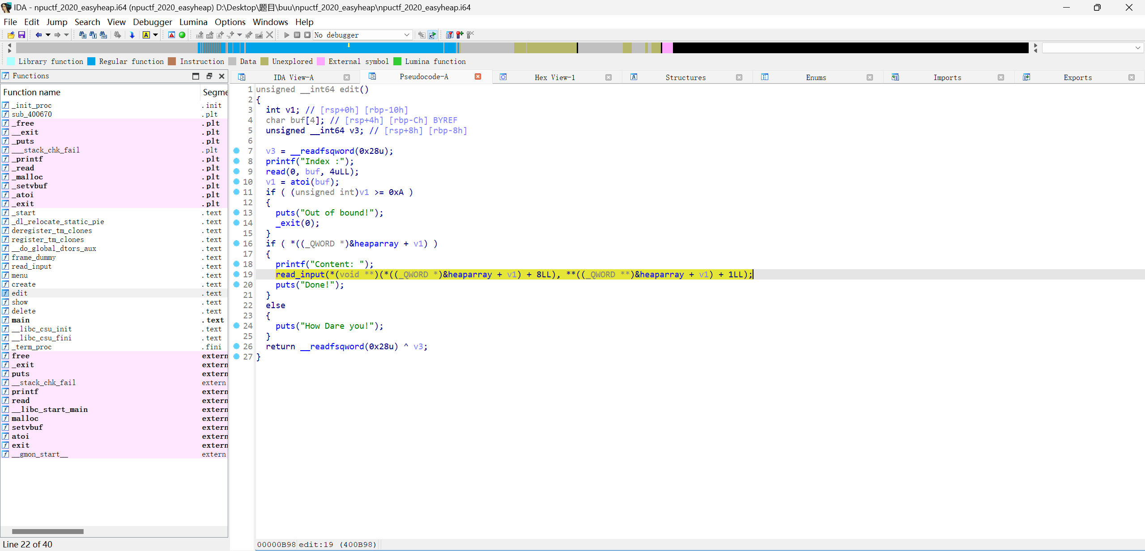Click the binoculars text search icon
Screen dimensions: 1145x551
tap(93, 35)
